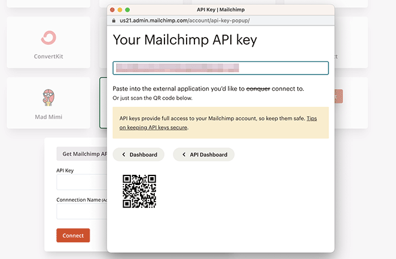Click the left chevron on the Dashboard button
The width and height of the screenshot is (396, 259).
[x=124, y=155]
